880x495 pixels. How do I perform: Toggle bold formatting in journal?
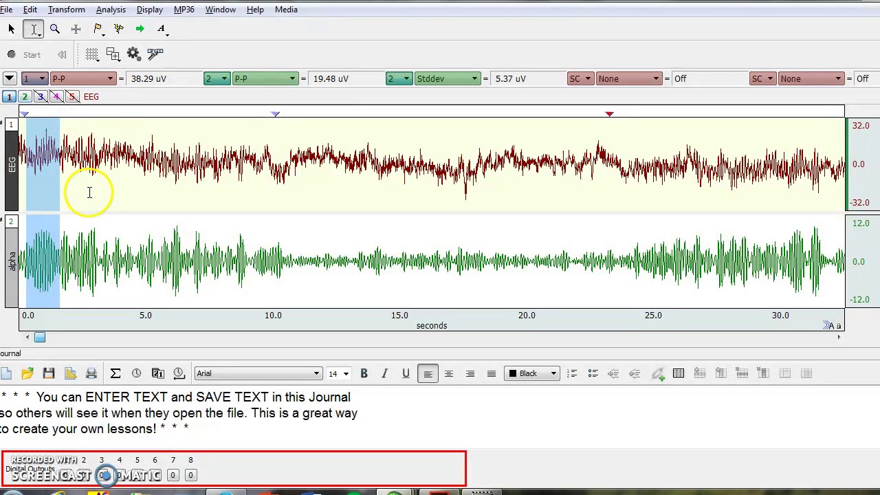364,373
